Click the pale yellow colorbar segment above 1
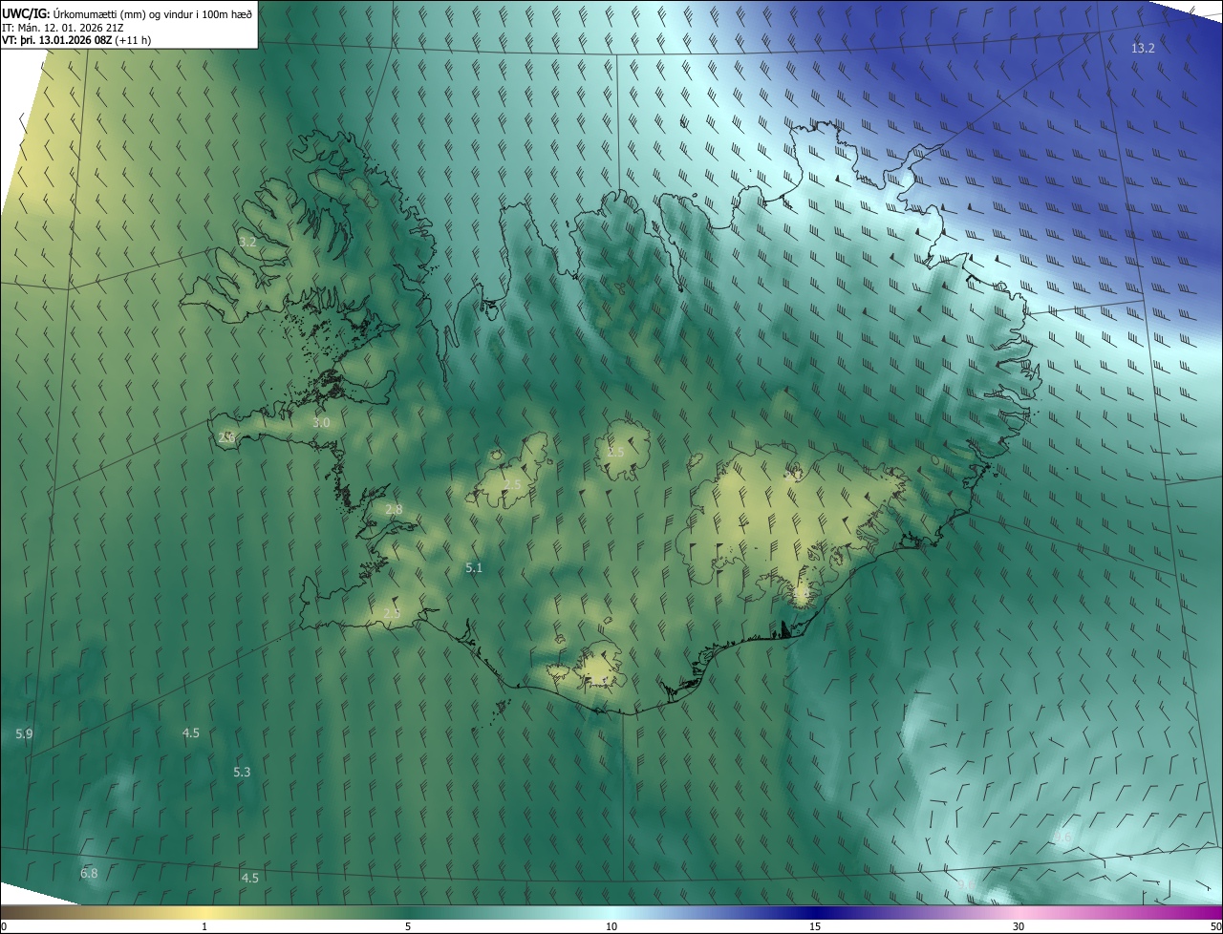The image size is (1223, 934). [x=204, y=913]
